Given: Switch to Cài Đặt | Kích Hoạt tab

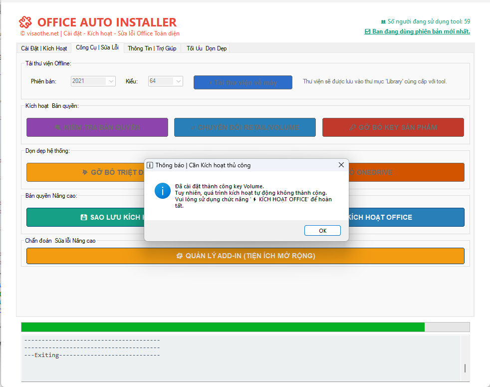Looking at the screenshot, I should point(44,48).
